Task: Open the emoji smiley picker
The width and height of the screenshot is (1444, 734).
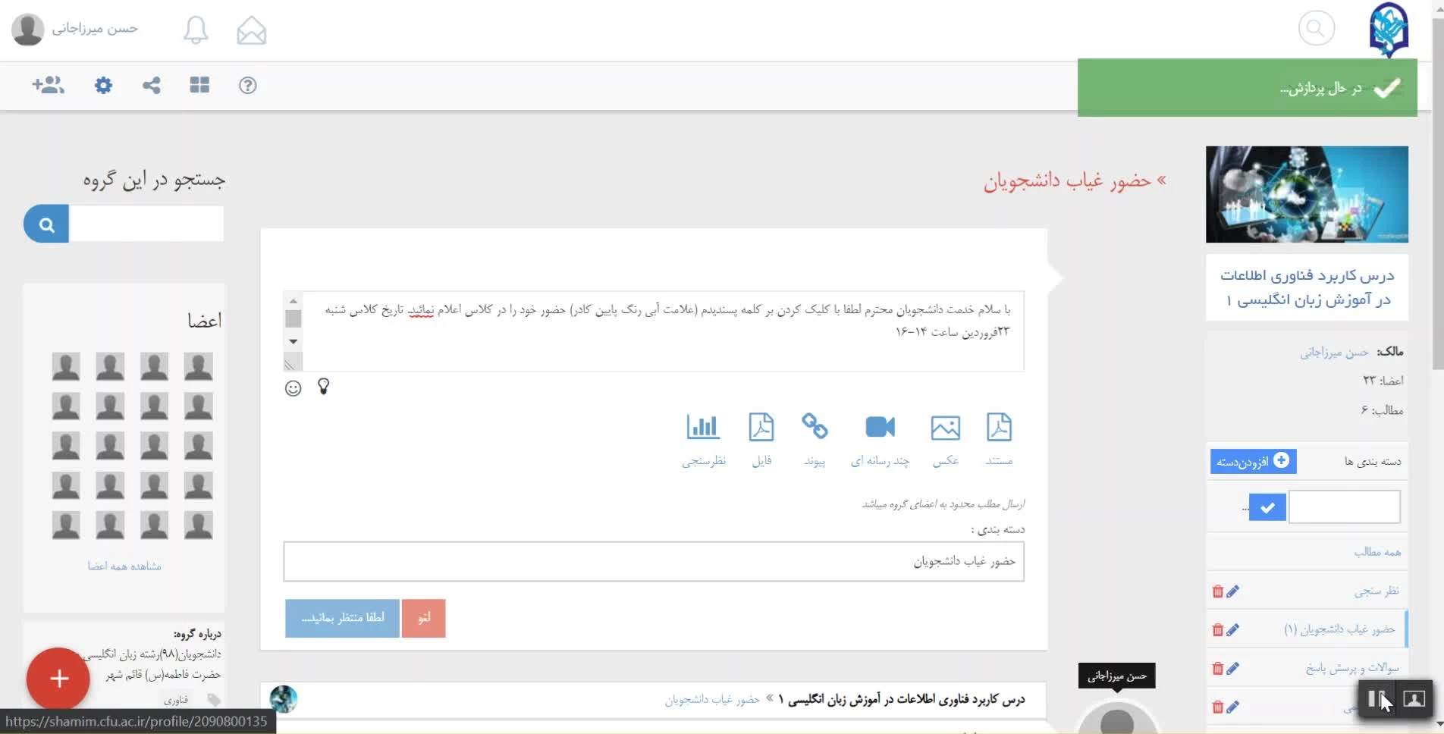Action: pos(294,388)
